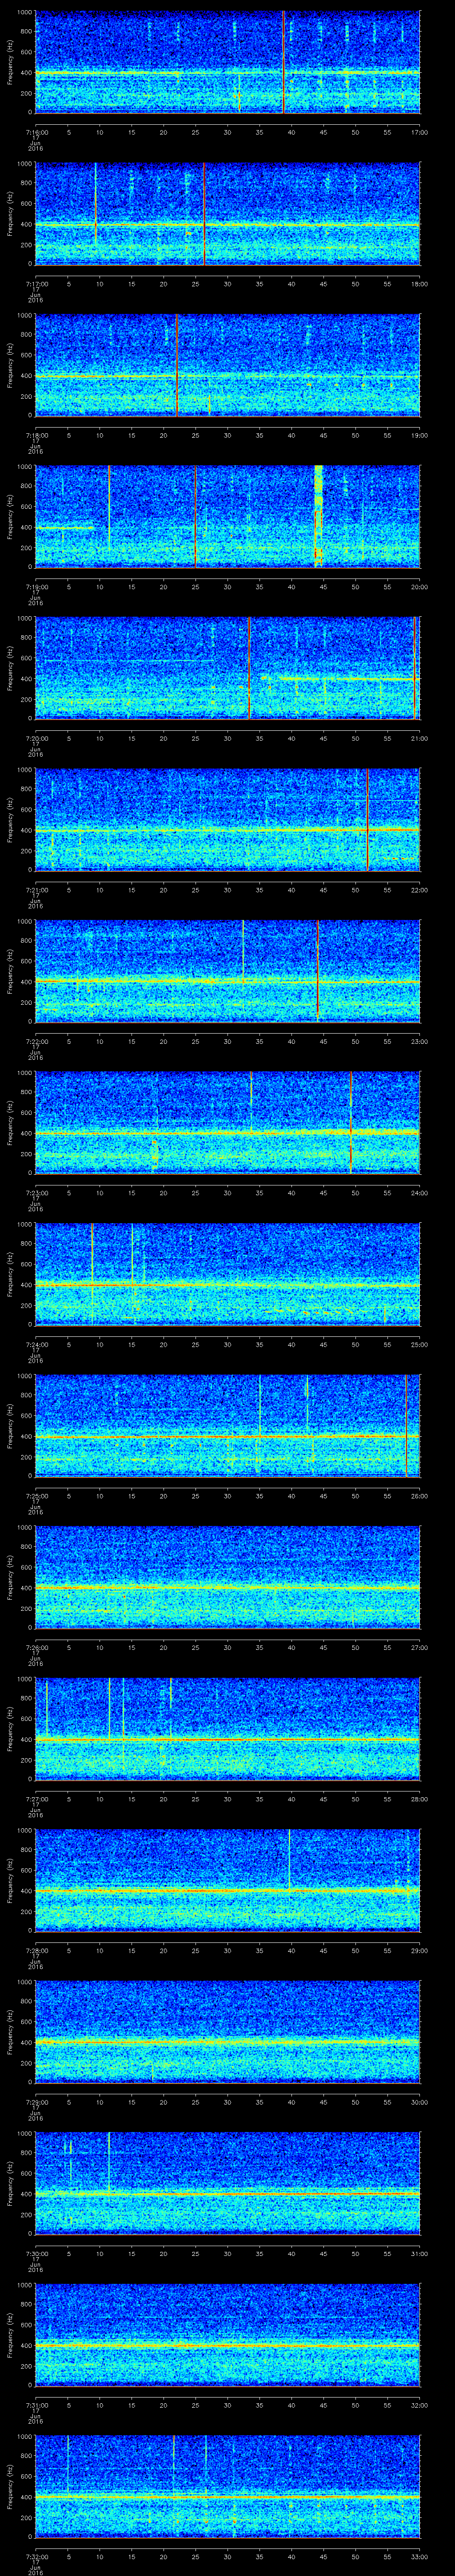This screenshot has height=2576, width=455.
Task: Select the spectrogram panel starting at 7:20:00
Action: click(x=228, y=669)
